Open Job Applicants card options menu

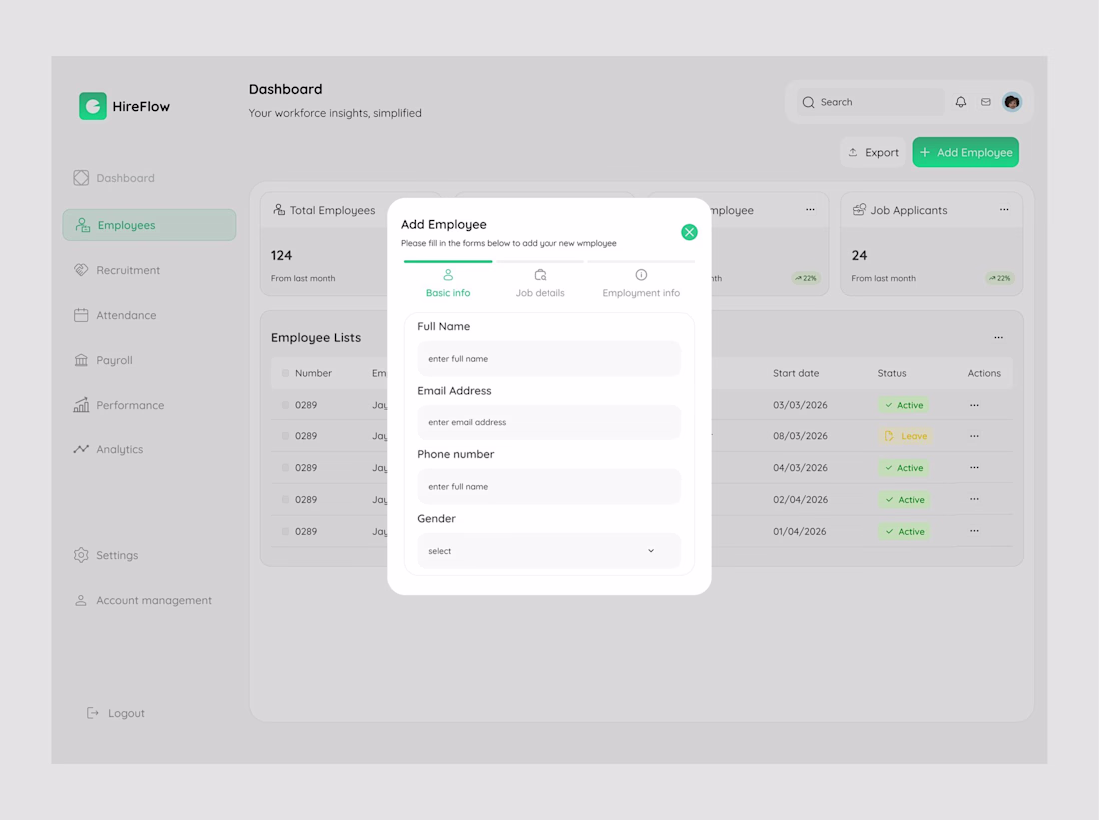(1004, 210)
